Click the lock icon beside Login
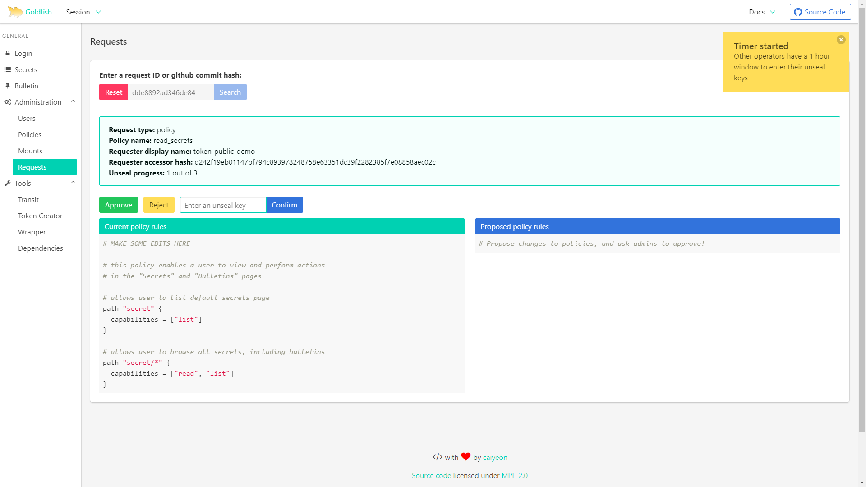 tap(8, 53)
